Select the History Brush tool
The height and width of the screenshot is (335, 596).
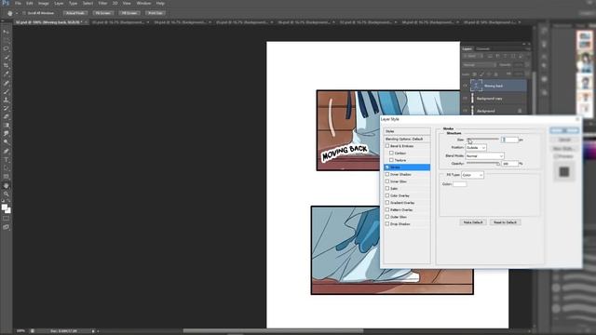click(7, 108)
